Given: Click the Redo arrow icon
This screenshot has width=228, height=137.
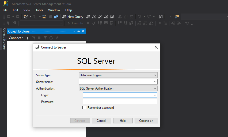Looking at the screenshot, I should pos(149,17).
